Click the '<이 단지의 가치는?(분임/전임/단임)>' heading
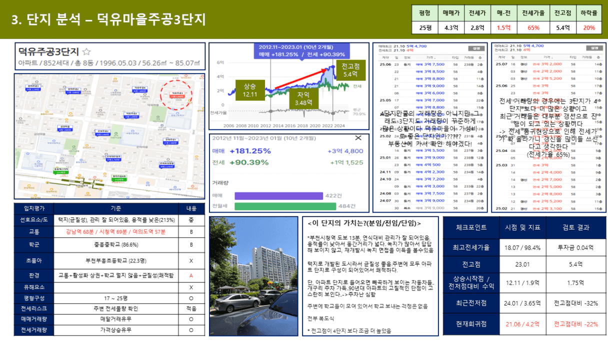The image size is (608, 342). tap(364, 223)
